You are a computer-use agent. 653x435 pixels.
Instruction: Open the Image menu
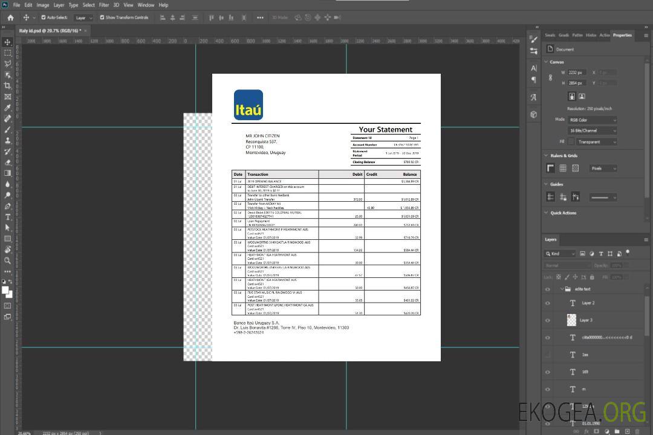43,5
